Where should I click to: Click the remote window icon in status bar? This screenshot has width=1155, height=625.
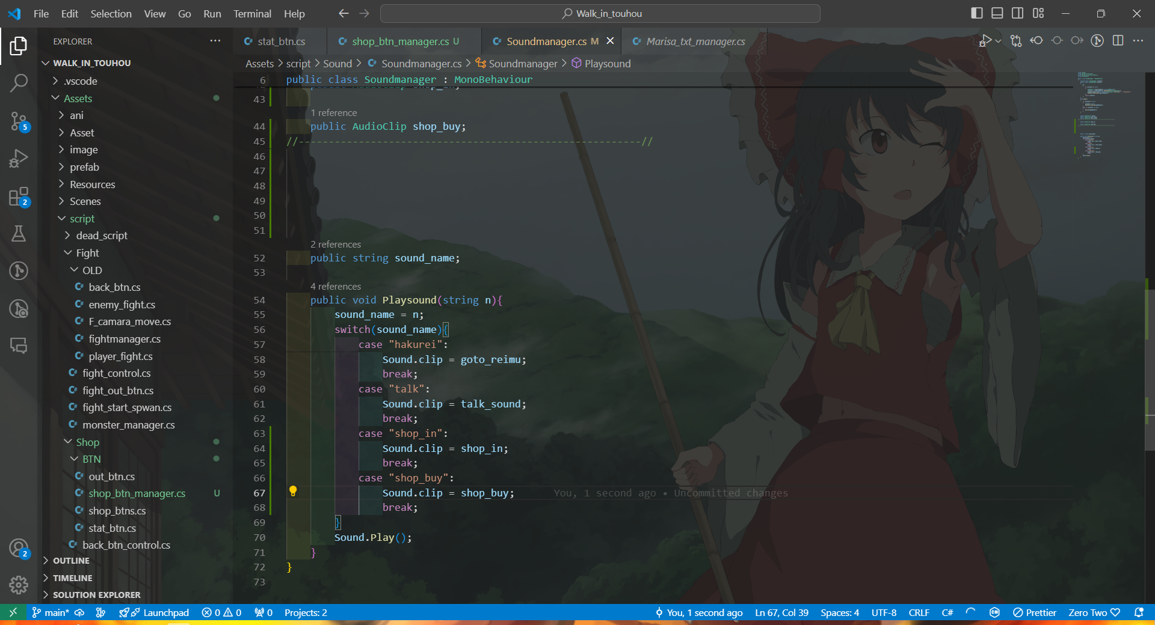pos(13,612)
